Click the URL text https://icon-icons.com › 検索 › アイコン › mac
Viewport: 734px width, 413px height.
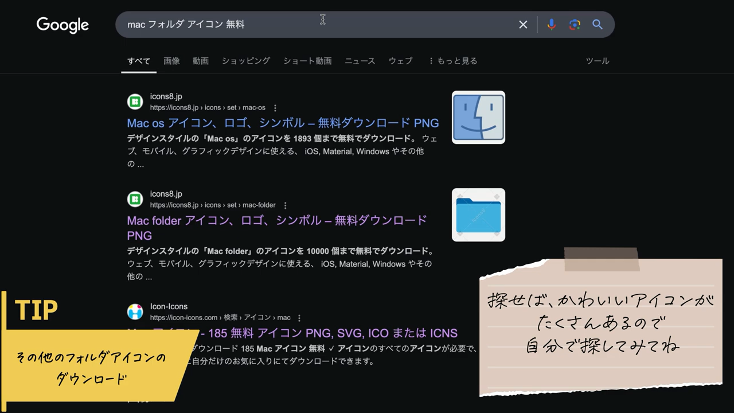(220, 318)
